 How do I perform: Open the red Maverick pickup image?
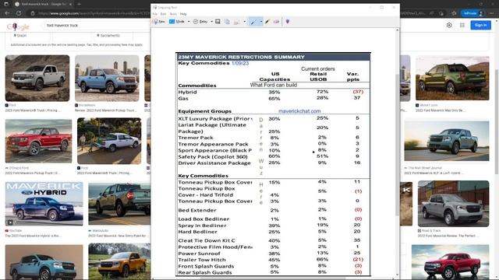coord(38,141)
